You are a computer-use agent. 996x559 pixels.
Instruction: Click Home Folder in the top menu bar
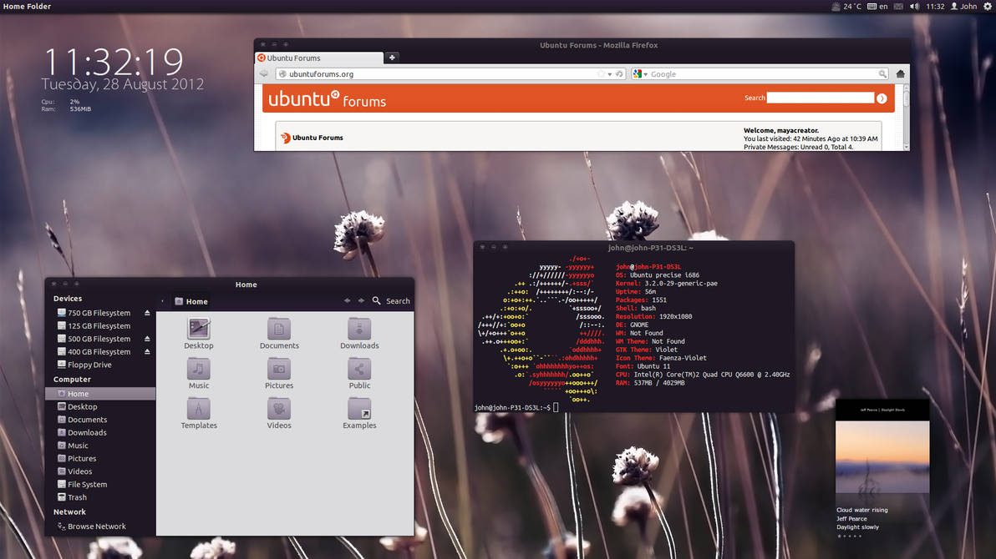(x=27, y=6)
